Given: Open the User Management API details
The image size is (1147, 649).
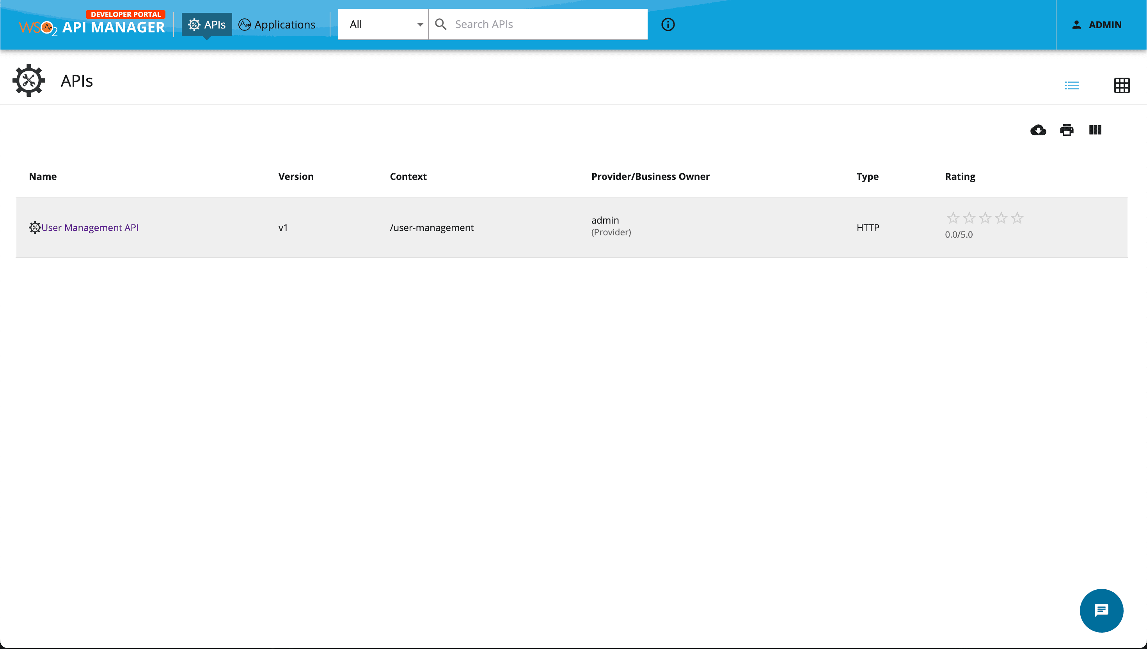Looking at the screenshot, I should coord(90,228).
